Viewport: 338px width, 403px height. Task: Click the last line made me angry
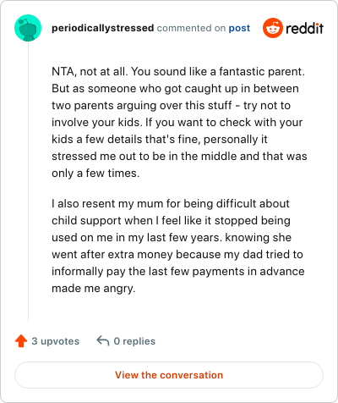(x=94, y=289)
